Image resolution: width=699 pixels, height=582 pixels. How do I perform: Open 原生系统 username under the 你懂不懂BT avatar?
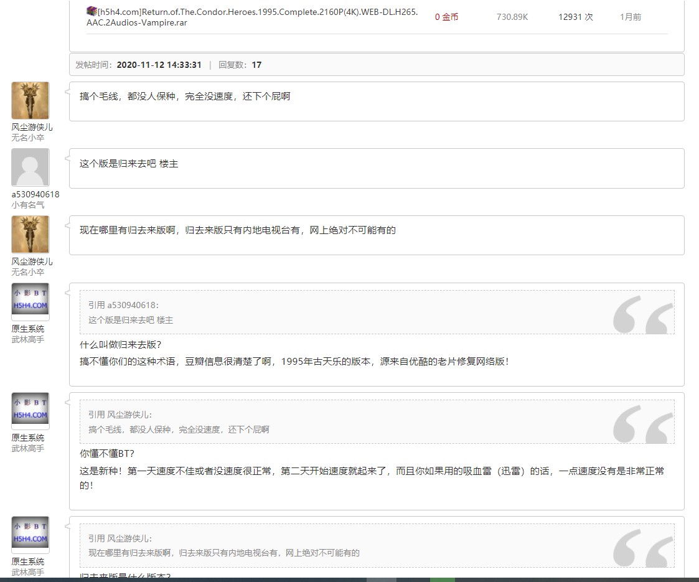click(28, 438)
